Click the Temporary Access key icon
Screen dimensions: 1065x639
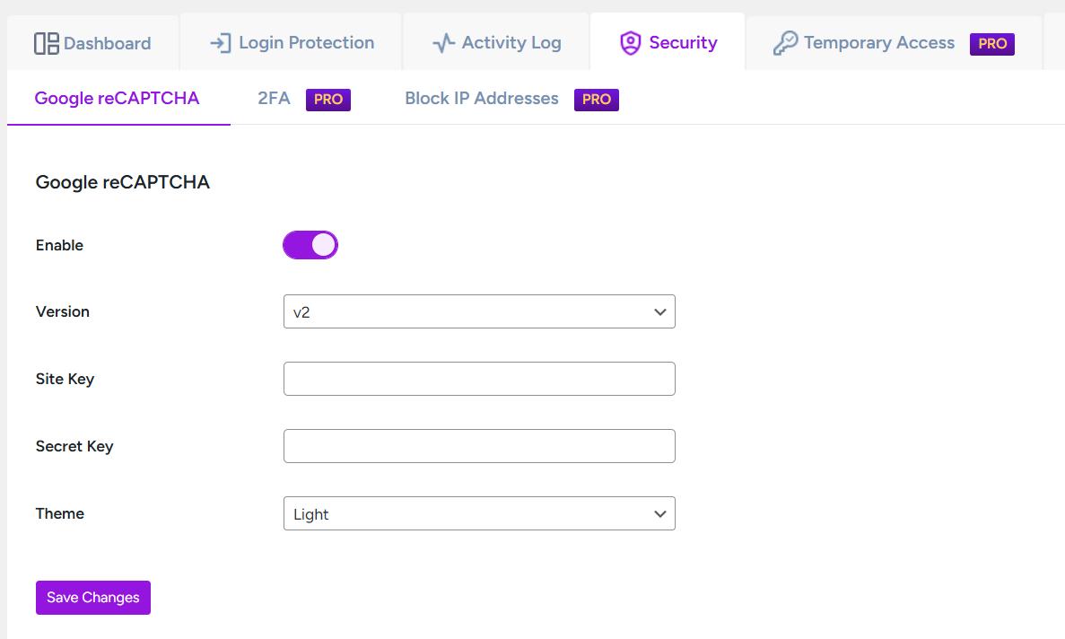(x=787, y=41)
